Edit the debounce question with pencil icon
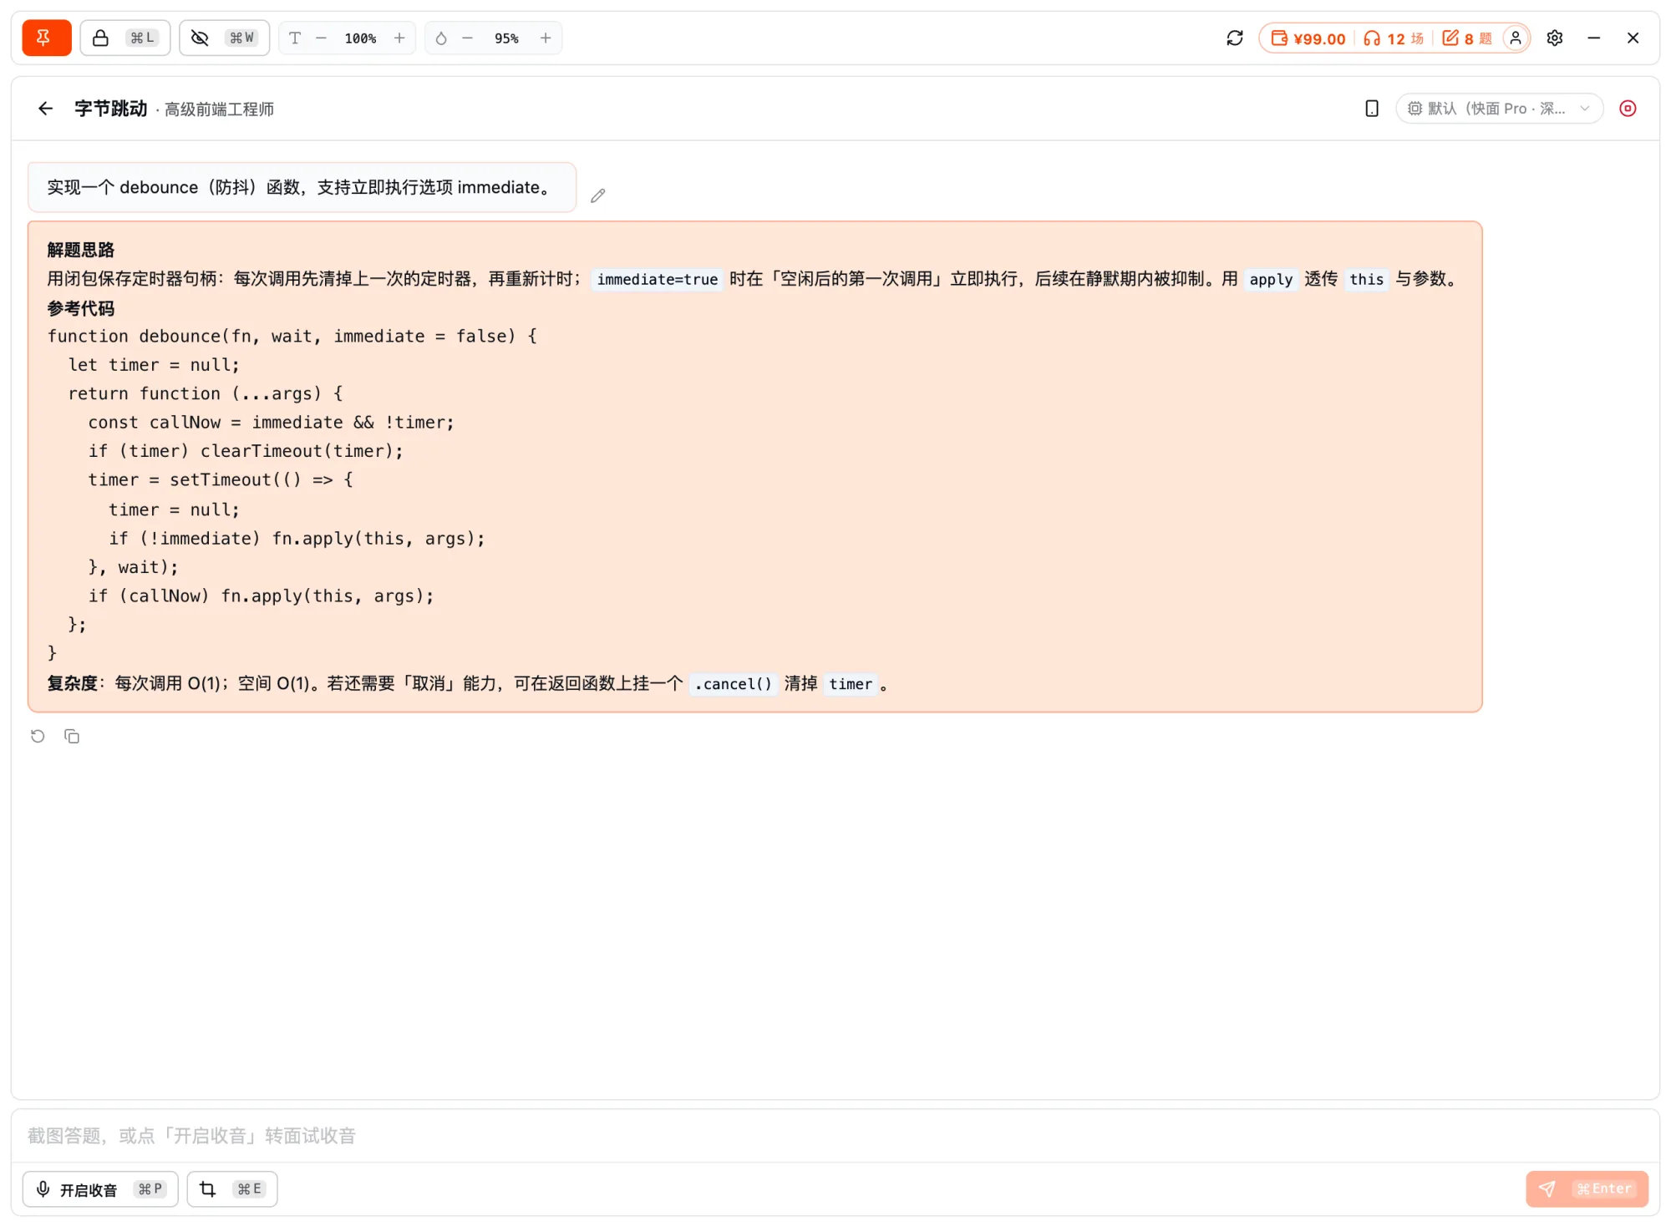 [598, 195]
